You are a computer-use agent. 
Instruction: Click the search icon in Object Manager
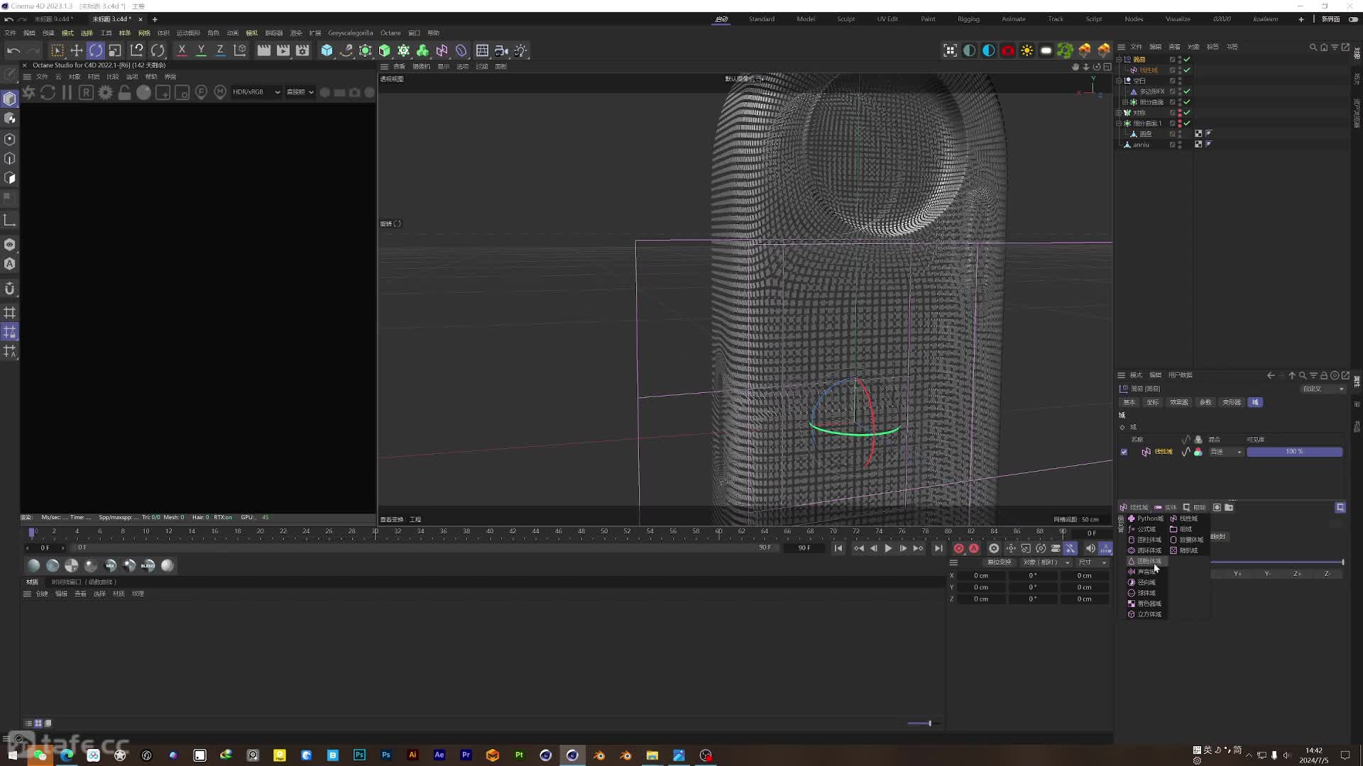click(x=1313, y=47)
